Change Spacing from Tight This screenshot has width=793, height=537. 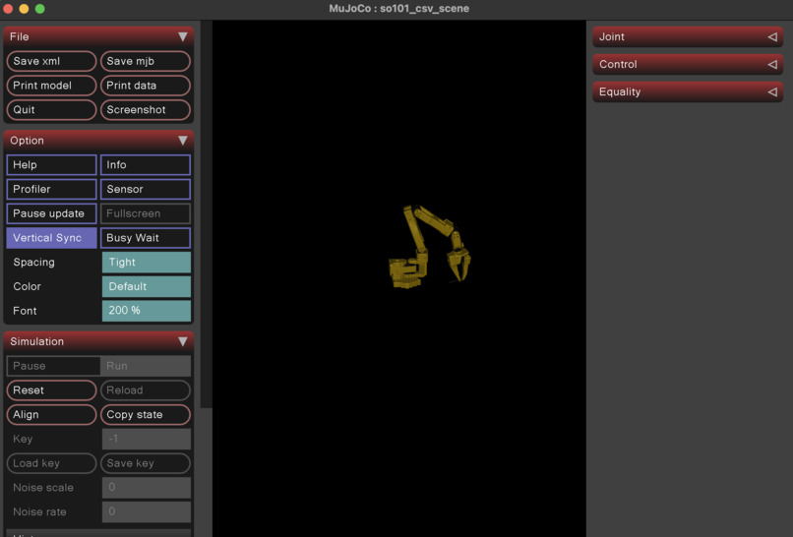pos(147,262)
